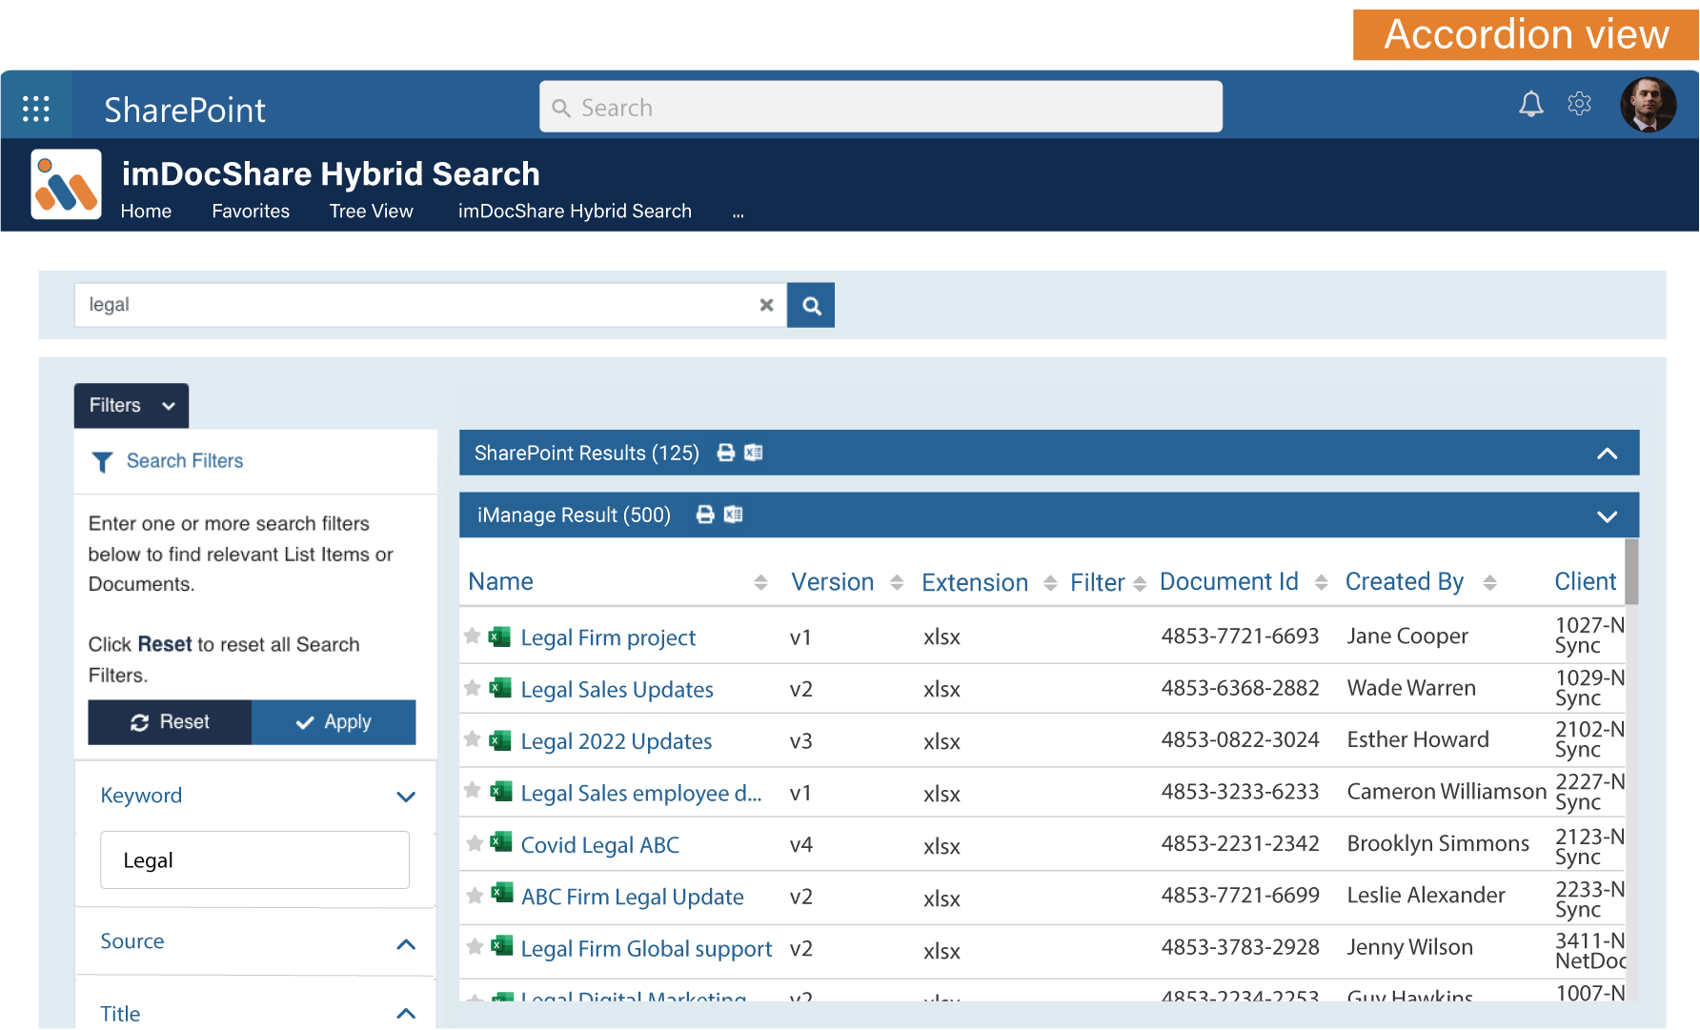Print the SharePoint Results list
Screen dimensions: 1700x1030
pyautogui.click(x=726, y=453)
